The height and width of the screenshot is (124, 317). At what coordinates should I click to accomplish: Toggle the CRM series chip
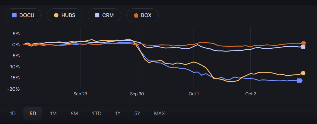coord(104,15)
